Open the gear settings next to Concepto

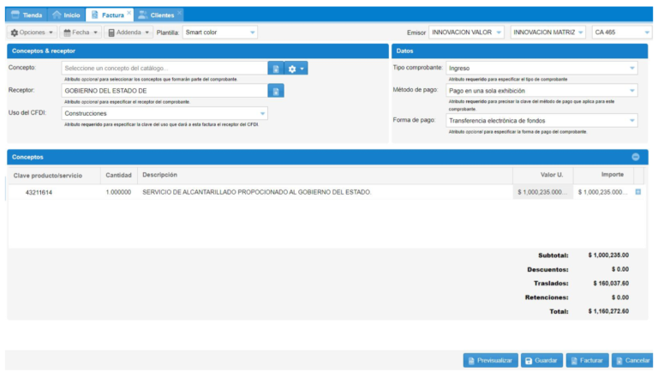[x=296, y=69]
